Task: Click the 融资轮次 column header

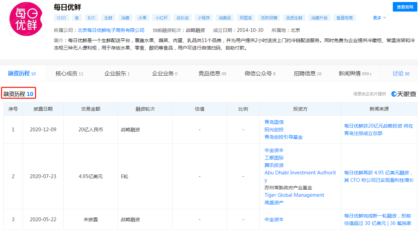Action: 145,109
